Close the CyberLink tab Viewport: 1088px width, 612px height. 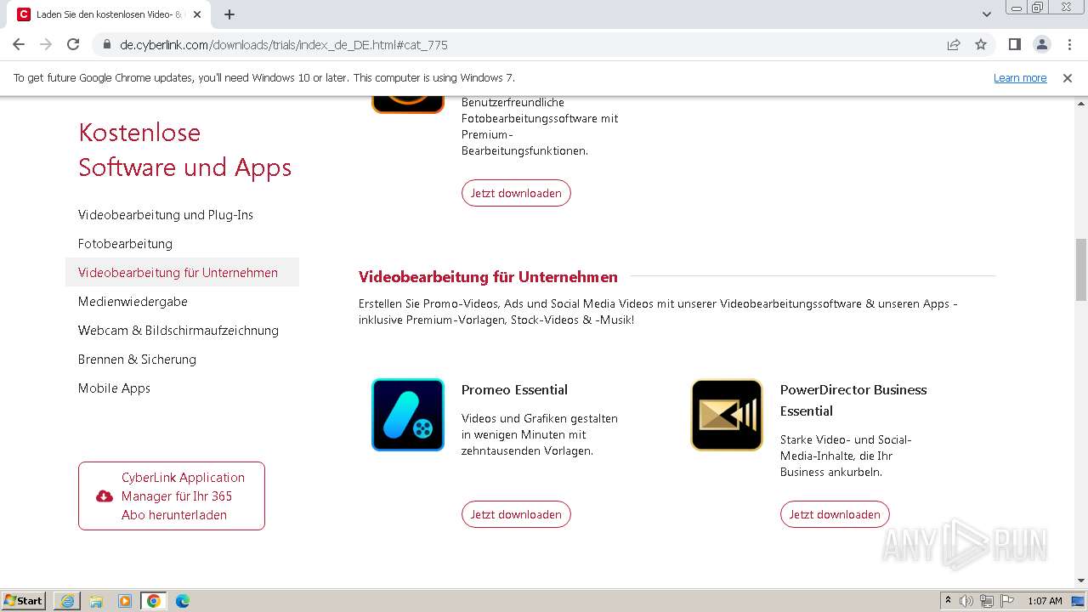(197, 14)
